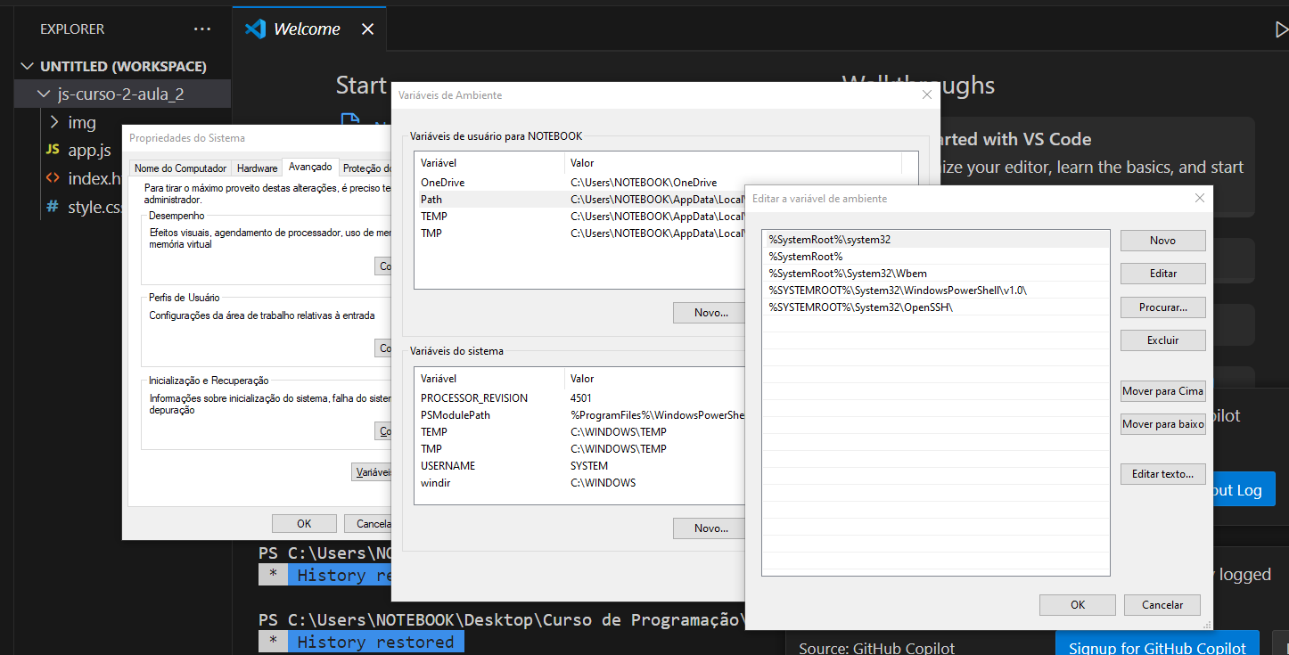Select the PSModulePath system variable

click(x=579, y=415)
